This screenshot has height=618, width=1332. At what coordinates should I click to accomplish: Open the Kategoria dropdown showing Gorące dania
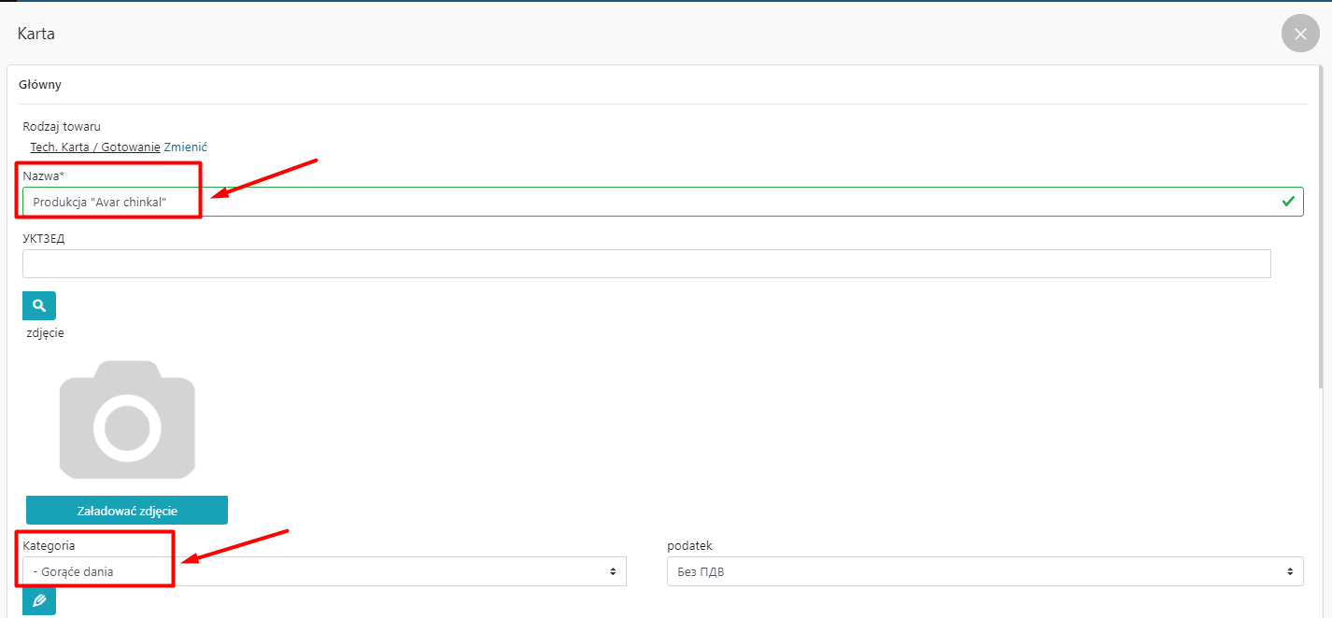coord(324,571)
